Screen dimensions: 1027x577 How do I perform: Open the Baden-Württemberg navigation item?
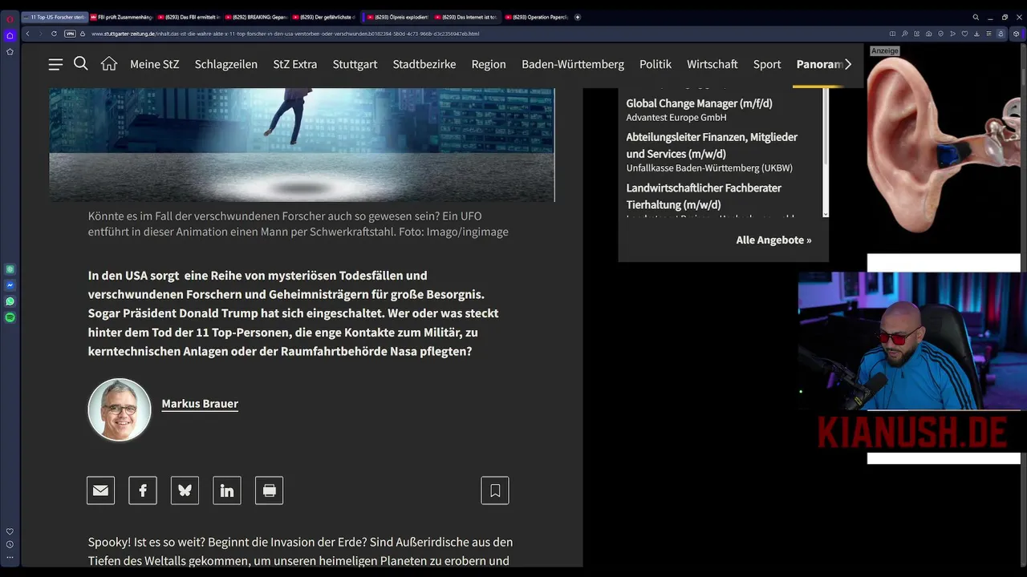573,64
